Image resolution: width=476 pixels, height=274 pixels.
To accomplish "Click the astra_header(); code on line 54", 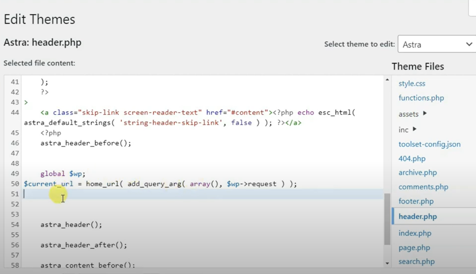I will (71, 225).
